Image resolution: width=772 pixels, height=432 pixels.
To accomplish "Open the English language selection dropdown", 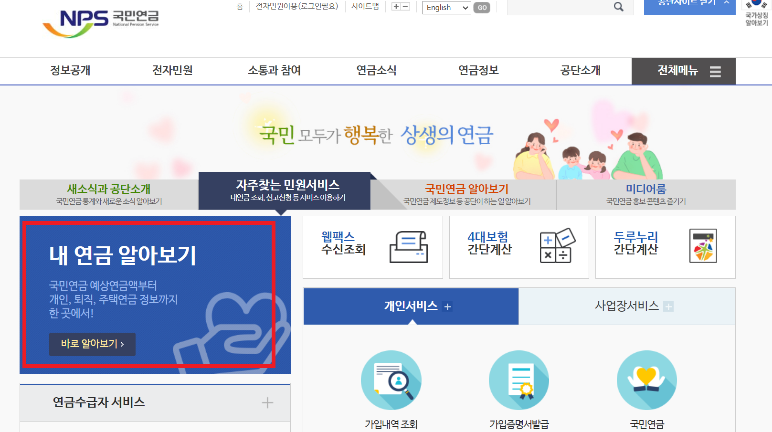I will (x=446, y=8).
